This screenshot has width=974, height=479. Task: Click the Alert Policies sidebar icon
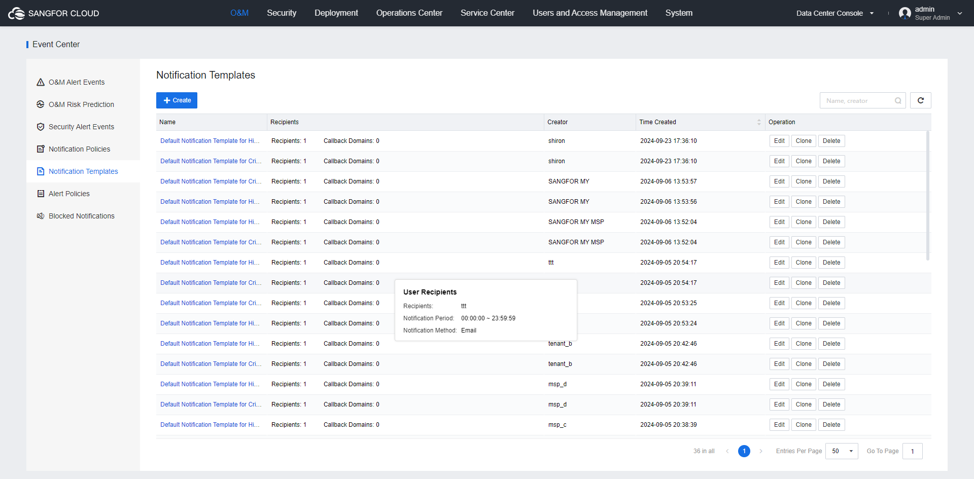click(x=41, y=194)
